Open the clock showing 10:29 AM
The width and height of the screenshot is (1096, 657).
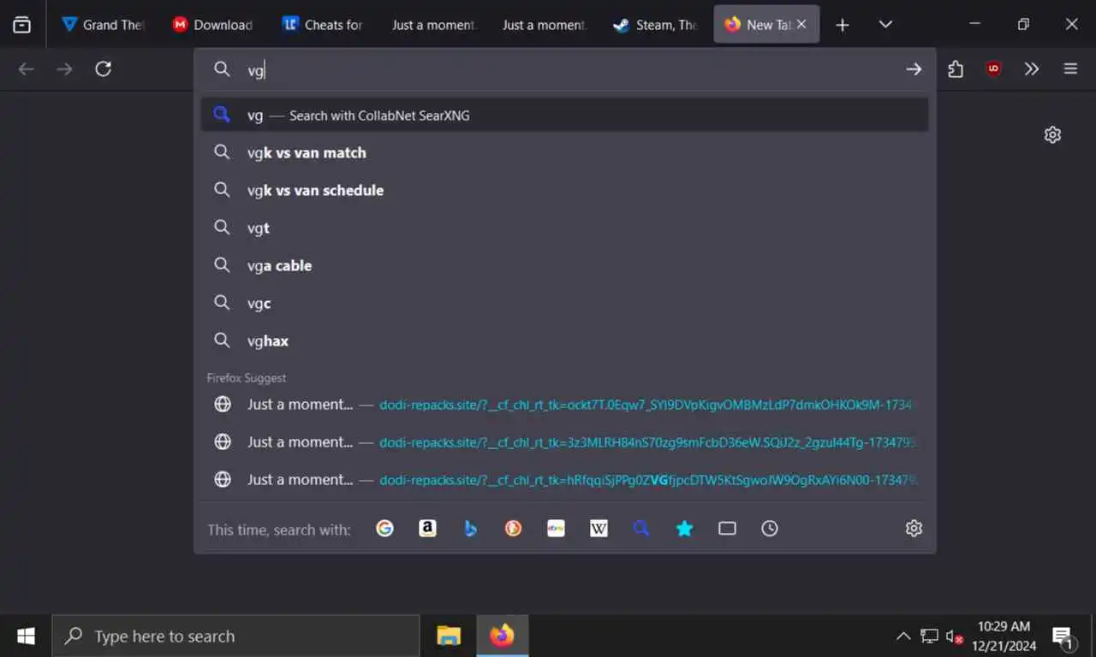pyautogui.click(x=1004, y=636)
